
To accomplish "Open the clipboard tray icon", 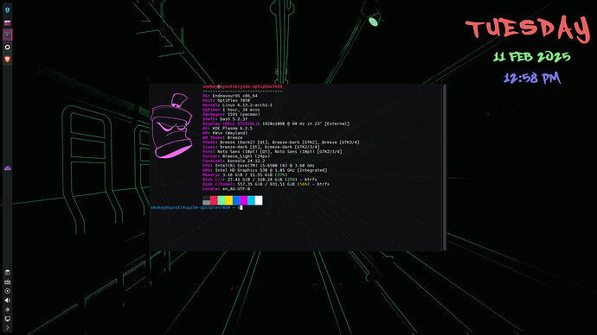I will (x=7, y=272).
